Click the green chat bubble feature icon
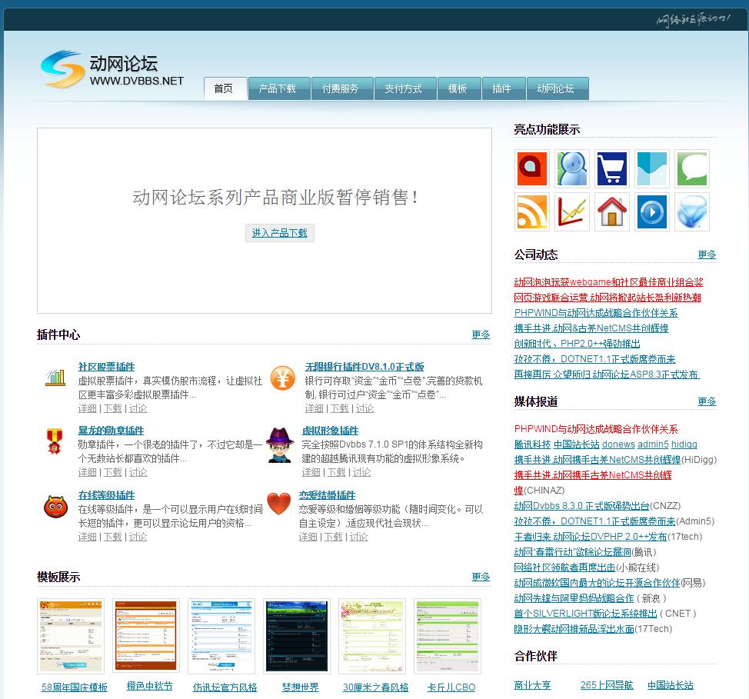Screen dimensions: 749x699 [692, 168]
